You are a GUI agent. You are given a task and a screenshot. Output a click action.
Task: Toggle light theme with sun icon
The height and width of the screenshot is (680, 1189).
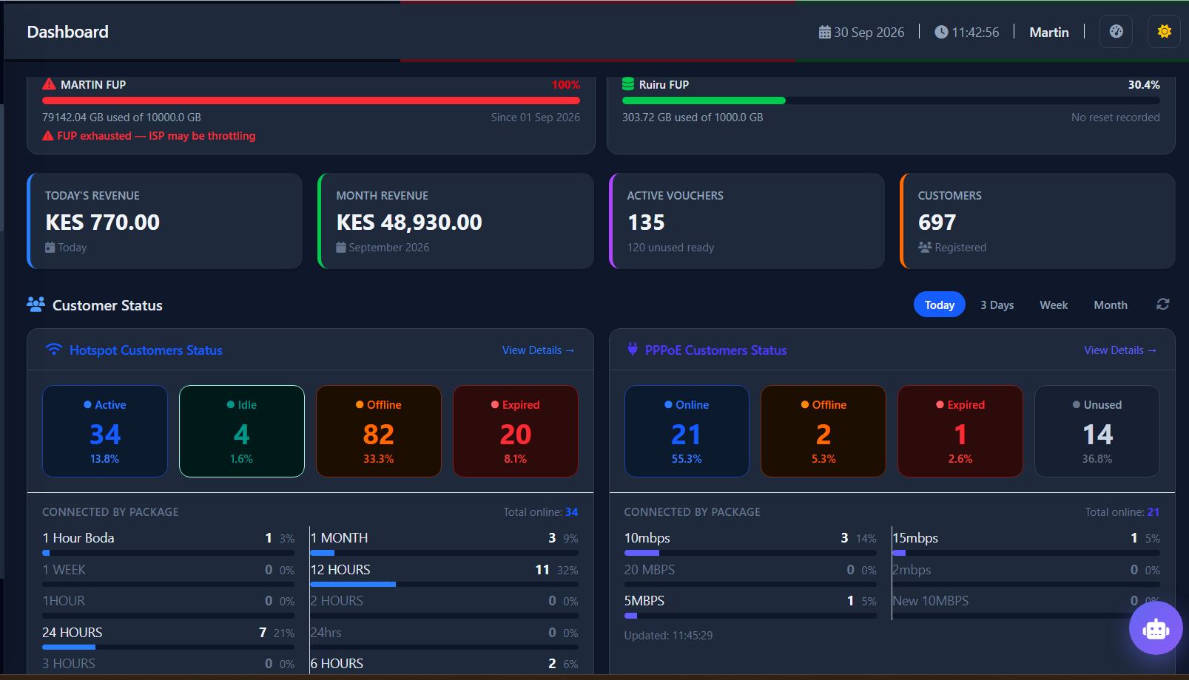coord(1164,32)
